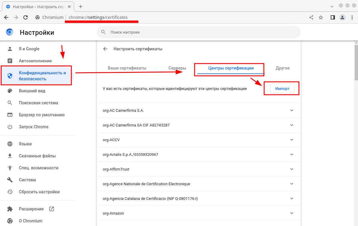Open the user profile avatar icon

pos(342,17)
